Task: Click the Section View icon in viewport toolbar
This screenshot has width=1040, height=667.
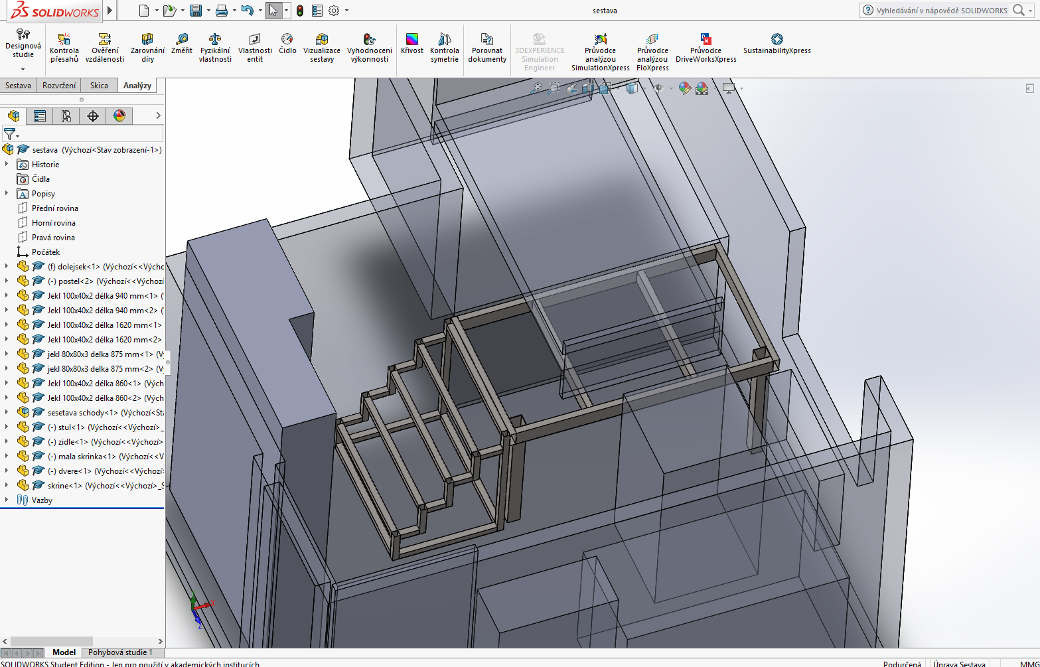Action: point(588,88)
